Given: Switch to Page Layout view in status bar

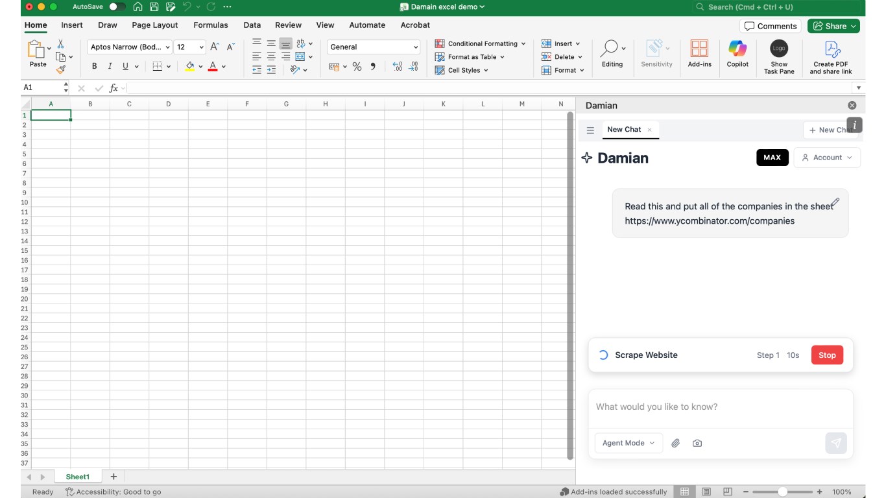Looking at the screenshot, I should pos(706,492).
